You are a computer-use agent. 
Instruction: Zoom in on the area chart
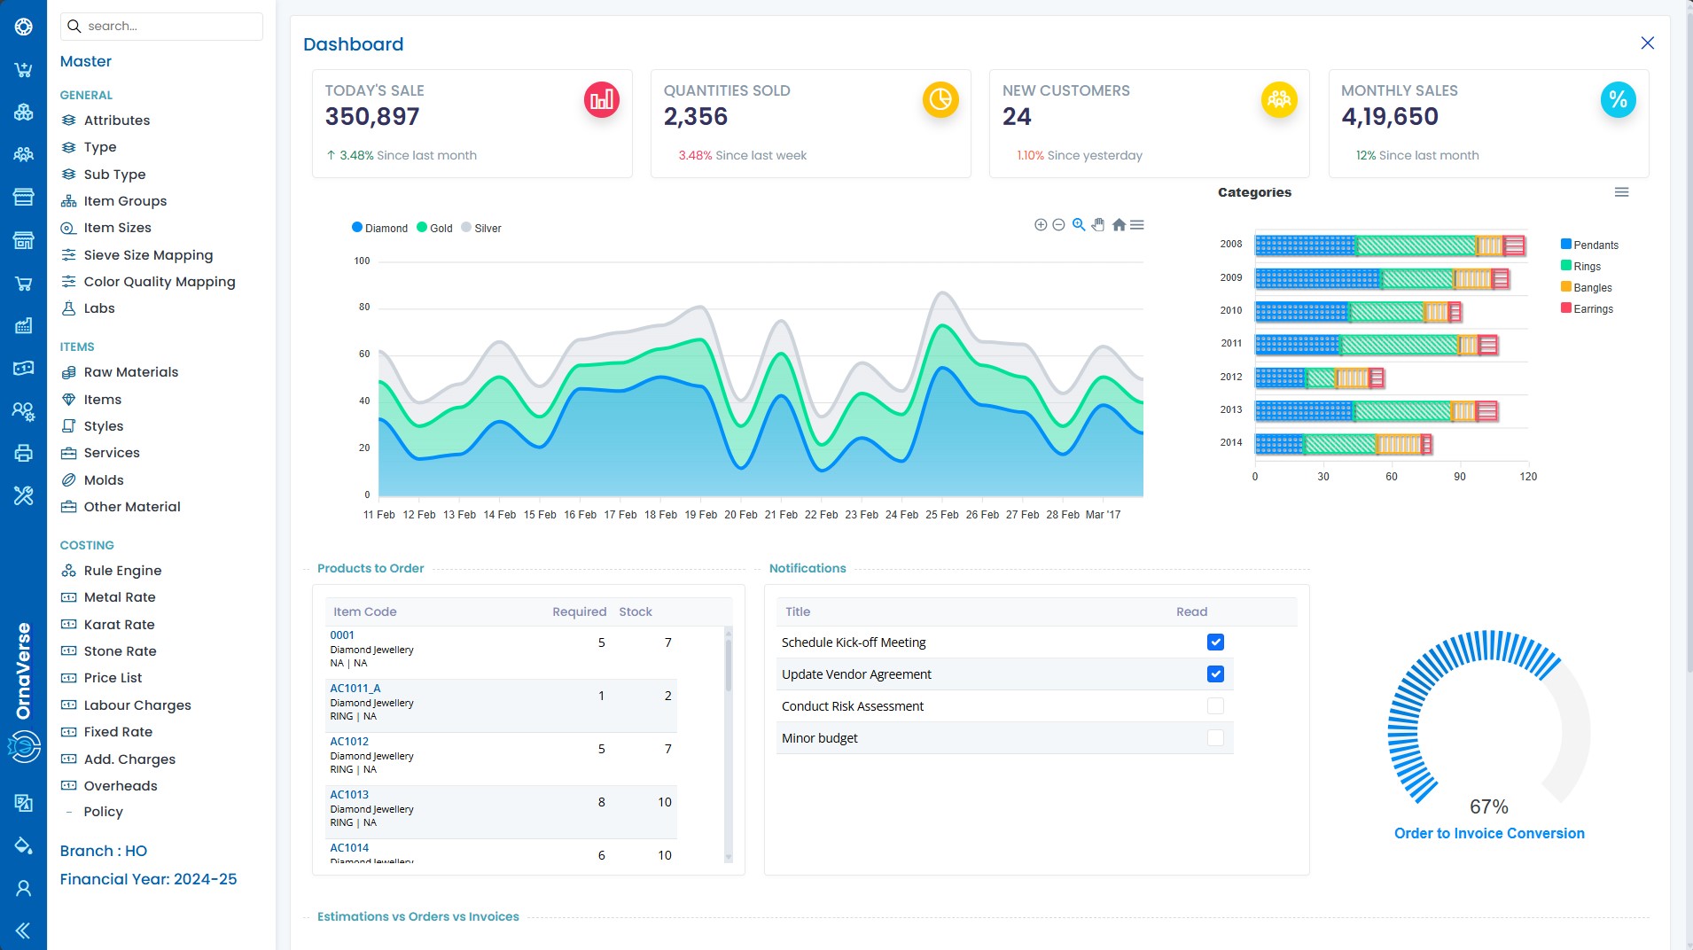point(1041,225)
